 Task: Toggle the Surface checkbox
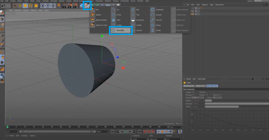click(193, 95)
